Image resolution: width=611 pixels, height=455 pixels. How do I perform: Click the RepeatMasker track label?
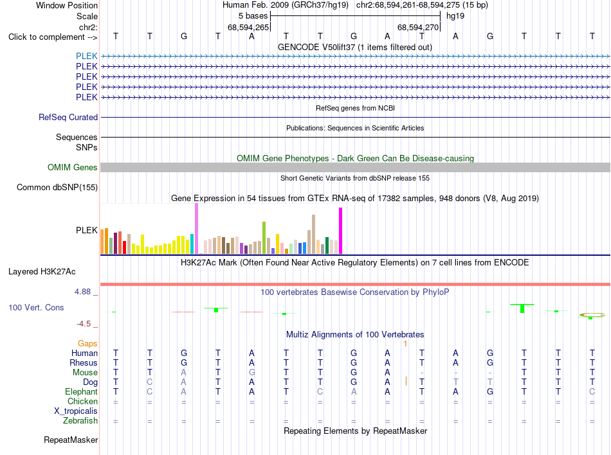click(71, 440)
